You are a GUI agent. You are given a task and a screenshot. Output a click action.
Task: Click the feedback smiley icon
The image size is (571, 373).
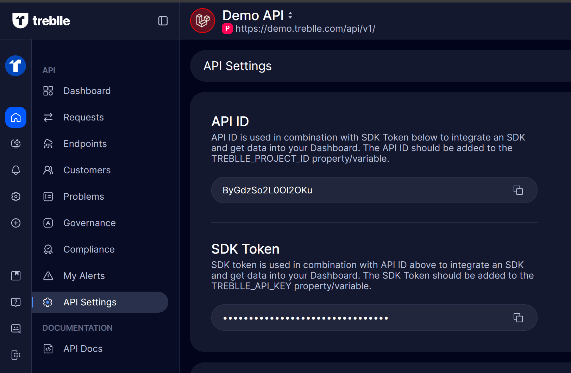[x=15, y=329]
